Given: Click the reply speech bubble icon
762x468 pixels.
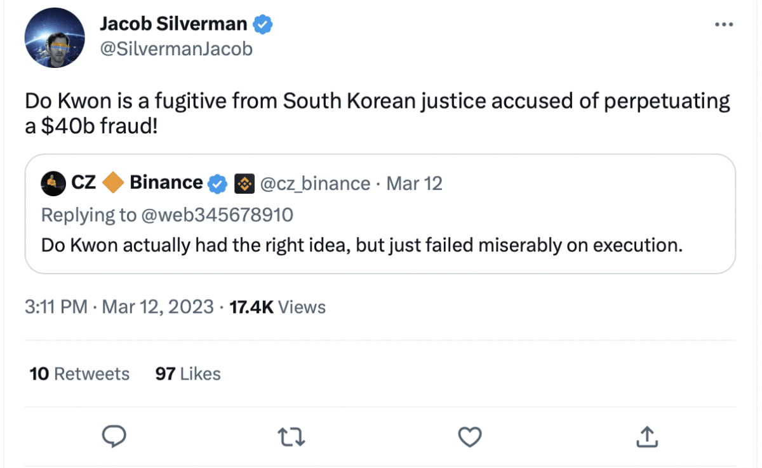Looking at the screenshot, I should click(114, 436).
